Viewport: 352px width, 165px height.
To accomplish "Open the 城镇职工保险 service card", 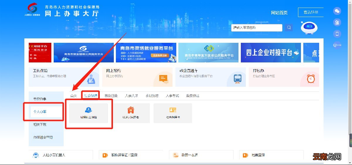I will click(89, 113).
